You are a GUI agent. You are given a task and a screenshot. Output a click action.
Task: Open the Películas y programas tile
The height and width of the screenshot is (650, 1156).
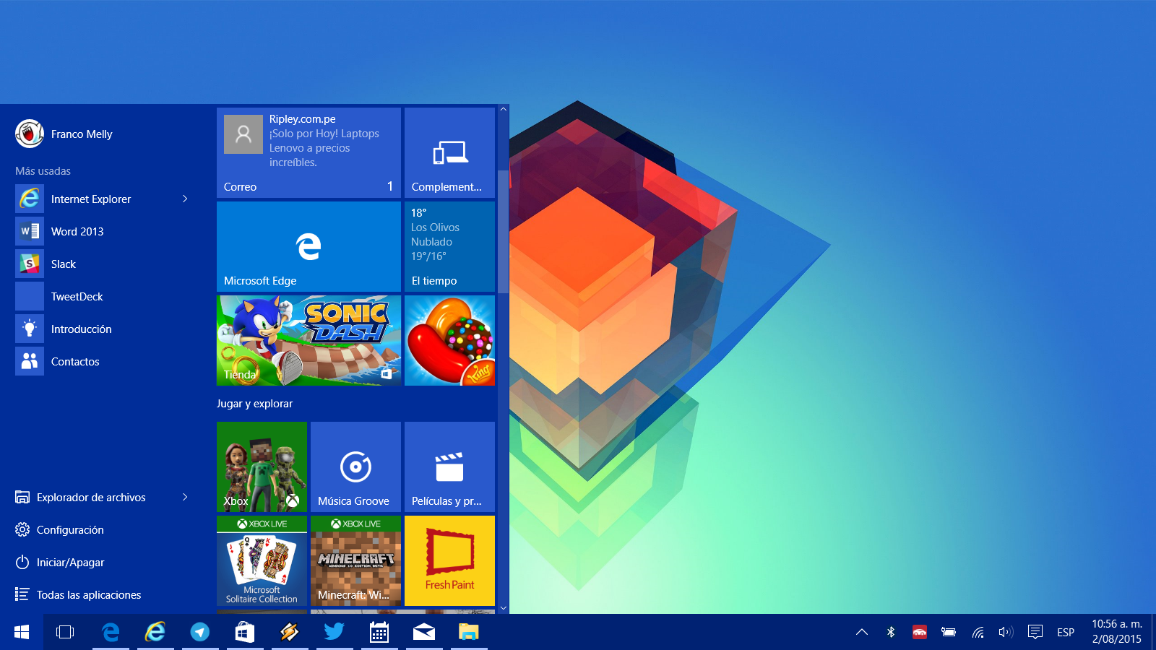click(449, 467)
